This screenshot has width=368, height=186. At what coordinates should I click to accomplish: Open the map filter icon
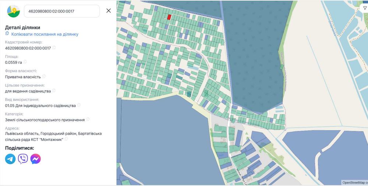tap(365, 8)
